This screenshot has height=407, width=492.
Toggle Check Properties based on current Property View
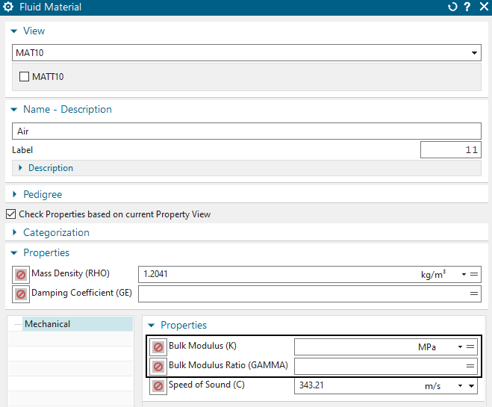coord(10,214)
